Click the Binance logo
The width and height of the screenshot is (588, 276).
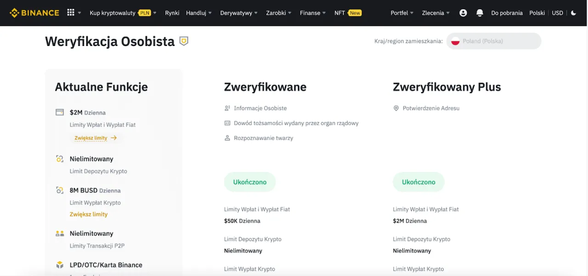(34, 13)
